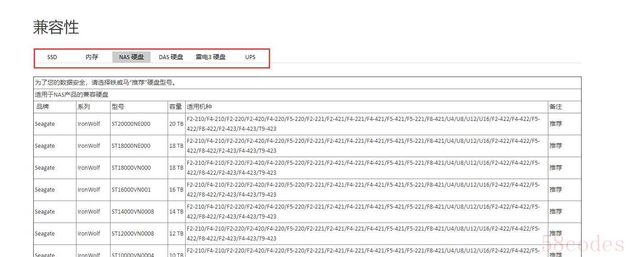Click the 容量 column header
This screenshot has height=257, width=631.
[x=176, y=107]
